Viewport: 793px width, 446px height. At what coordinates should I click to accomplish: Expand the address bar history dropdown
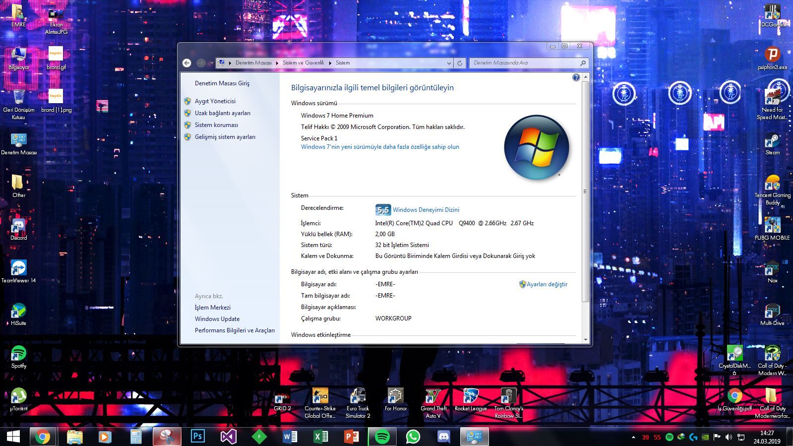(449, 63)
